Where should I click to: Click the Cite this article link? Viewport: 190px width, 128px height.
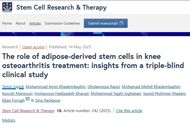tap(129, 111)
